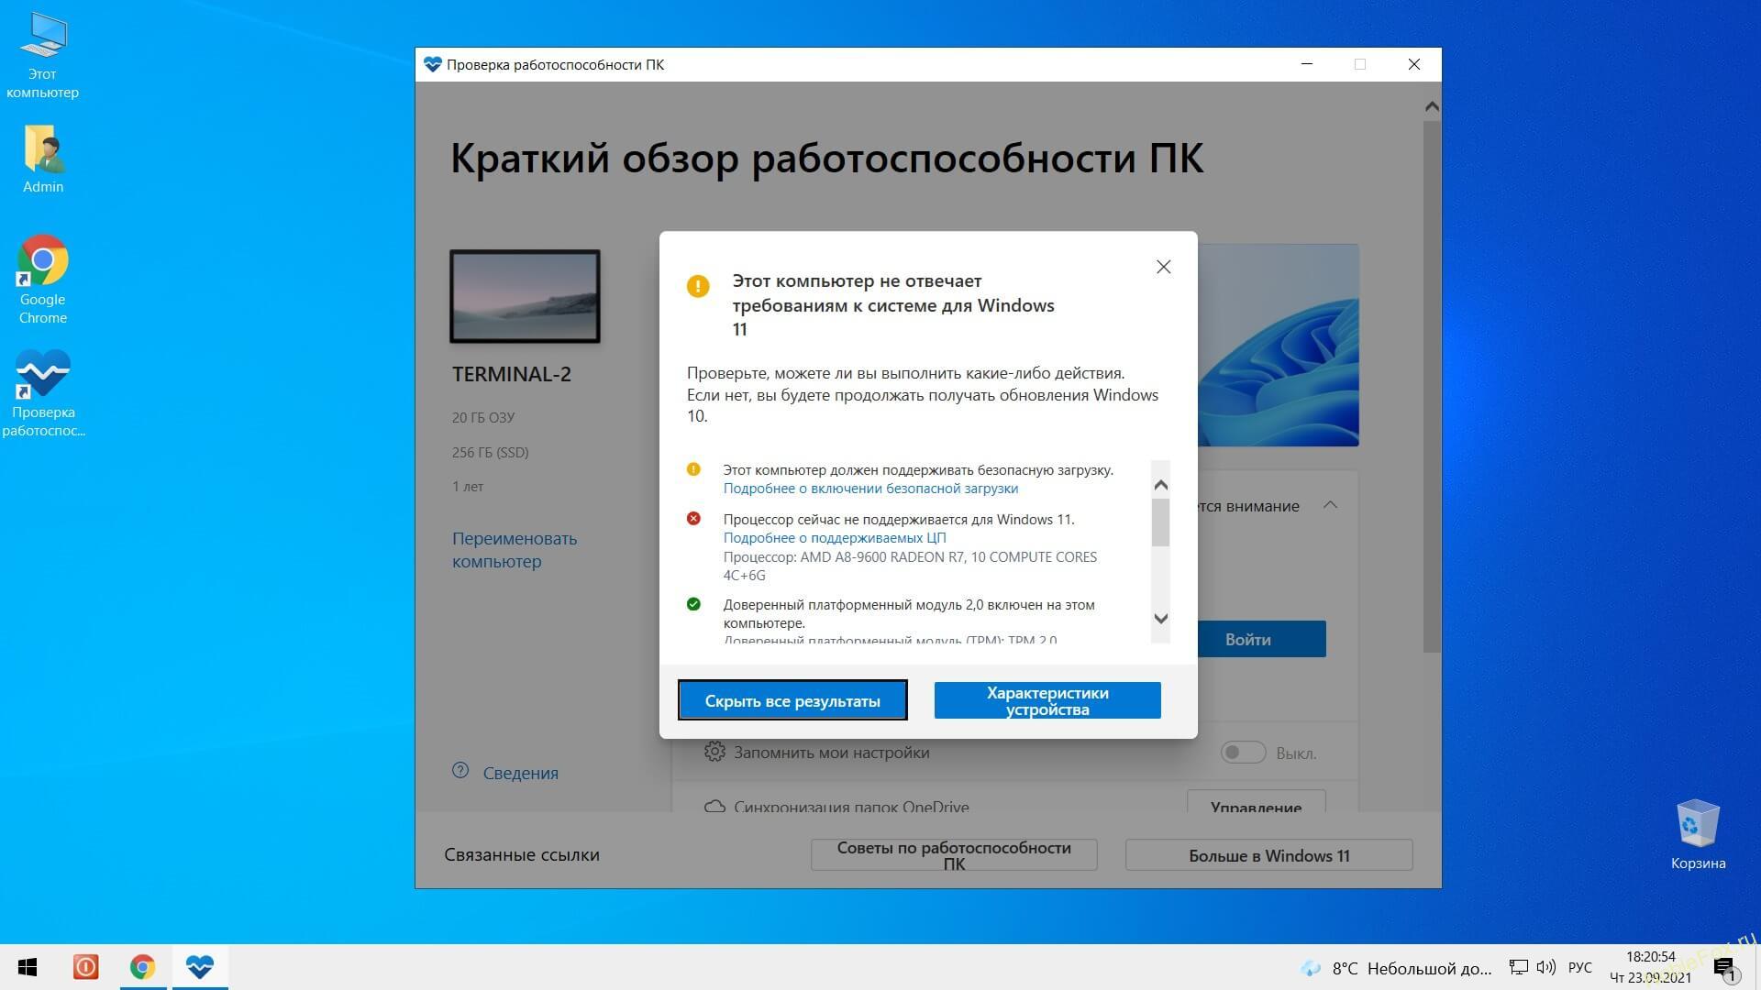
Task: Open the 'Сведения' link
Action: click(520, 773)
